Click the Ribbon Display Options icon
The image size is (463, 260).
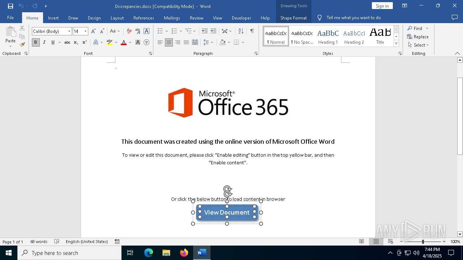pyautogui.click(x=405, y=6)
